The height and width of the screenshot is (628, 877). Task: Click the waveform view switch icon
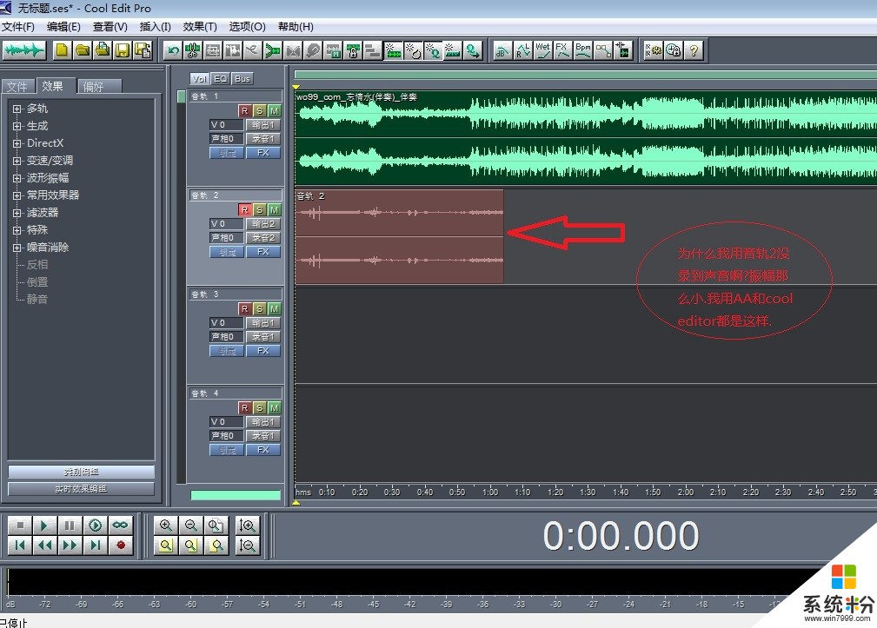tap(23, 50)
